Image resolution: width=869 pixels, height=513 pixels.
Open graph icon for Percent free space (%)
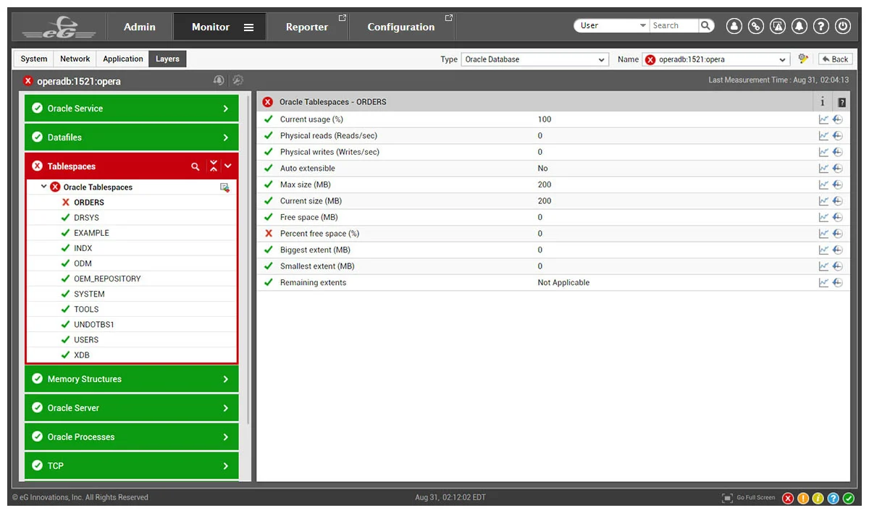pyautogui.click(x=823, y=234)
